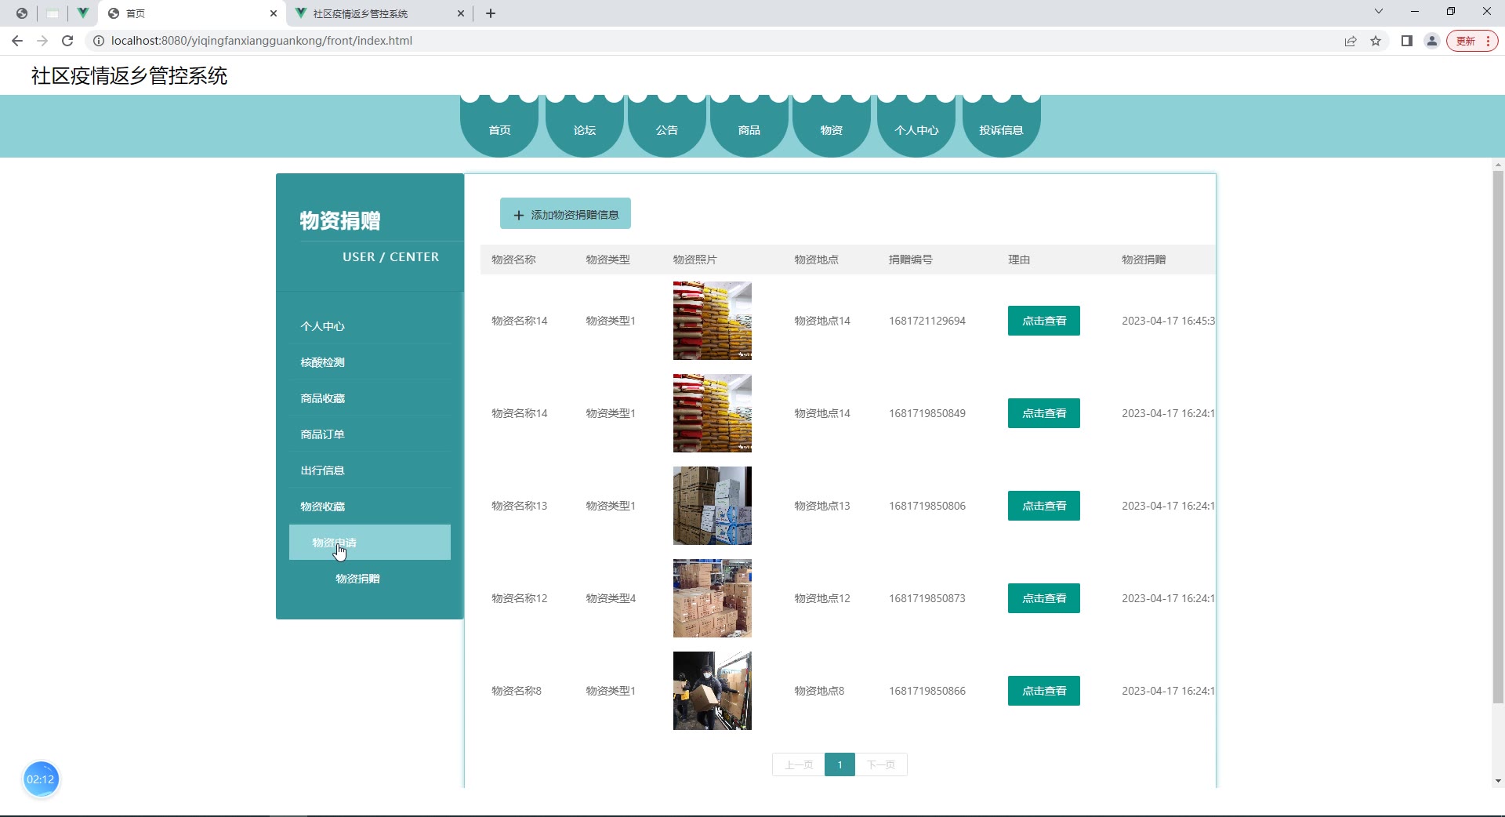Go back to the previous page
The width and height of the screenshot is (1505, 817).
(17, 41)
